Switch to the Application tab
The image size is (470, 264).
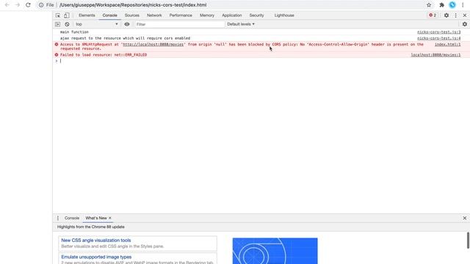(x=232, y=15)
